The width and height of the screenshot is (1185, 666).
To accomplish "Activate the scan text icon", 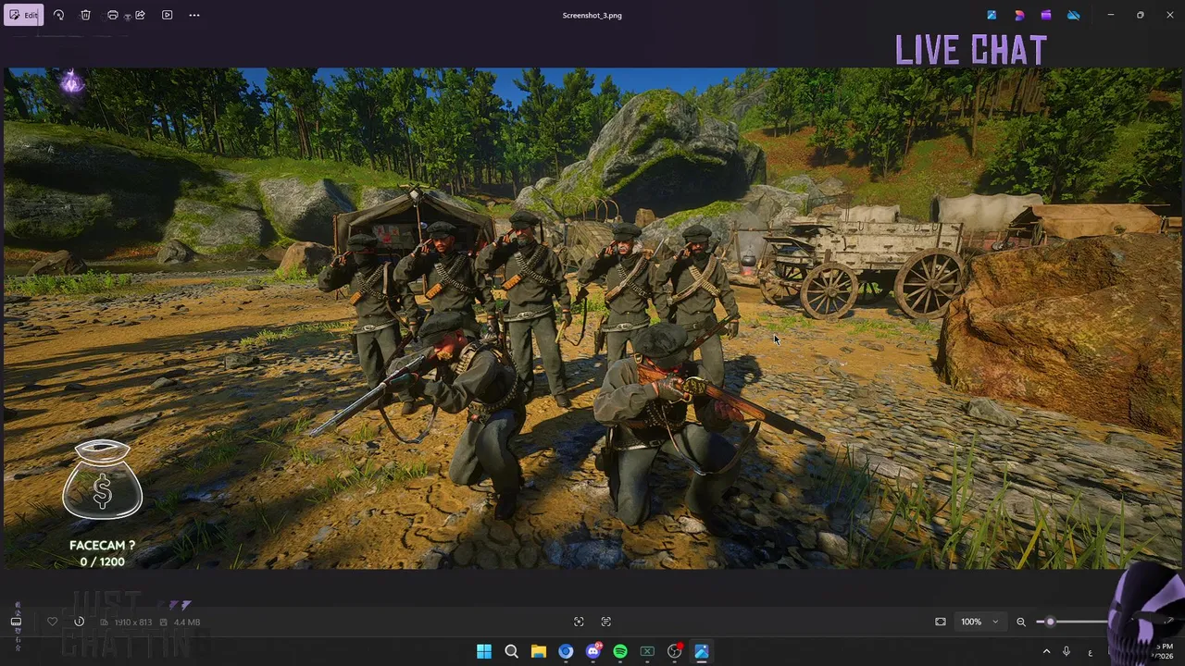I will [606, 622].
